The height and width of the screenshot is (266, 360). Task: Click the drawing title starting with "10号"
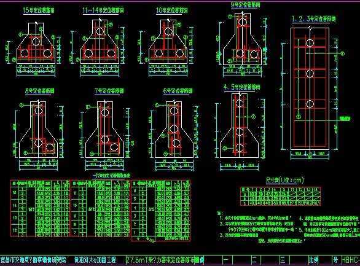(x=172, y=10)
